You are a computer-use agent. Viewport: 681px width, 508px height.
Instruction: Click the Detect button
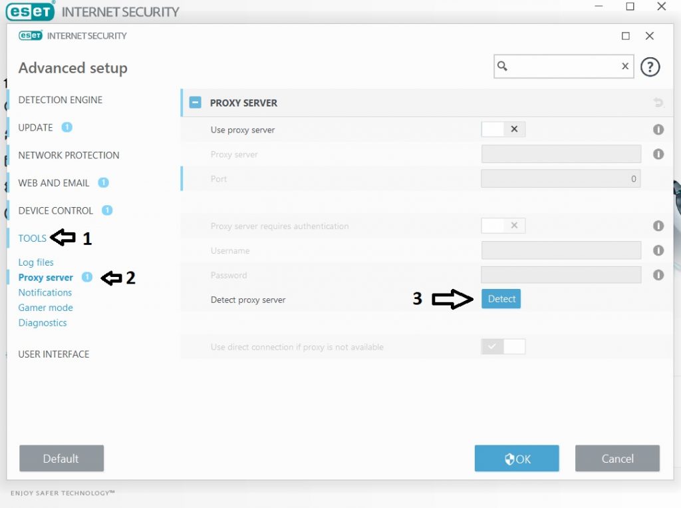pos(501,299)
